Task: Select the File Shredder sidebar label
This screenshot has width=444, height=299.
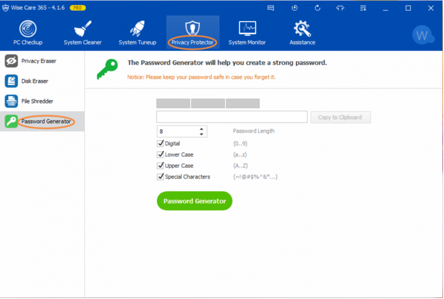Action: click(x=37, y=101)
